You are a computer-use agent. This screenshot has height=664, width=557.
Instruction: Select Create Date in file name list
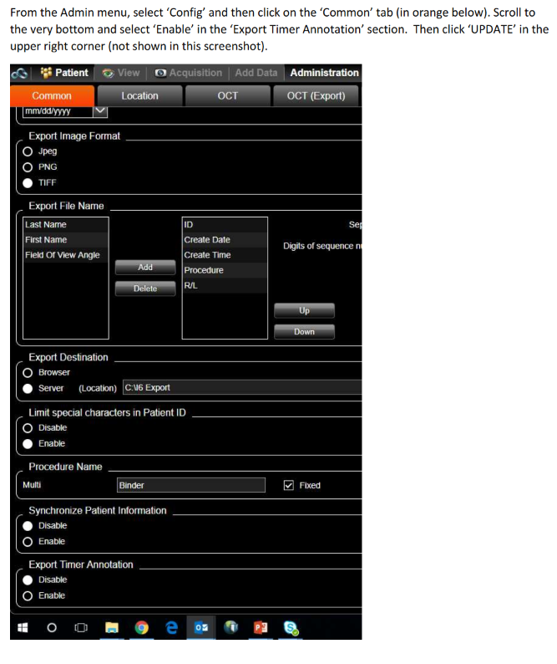[225, 240]
